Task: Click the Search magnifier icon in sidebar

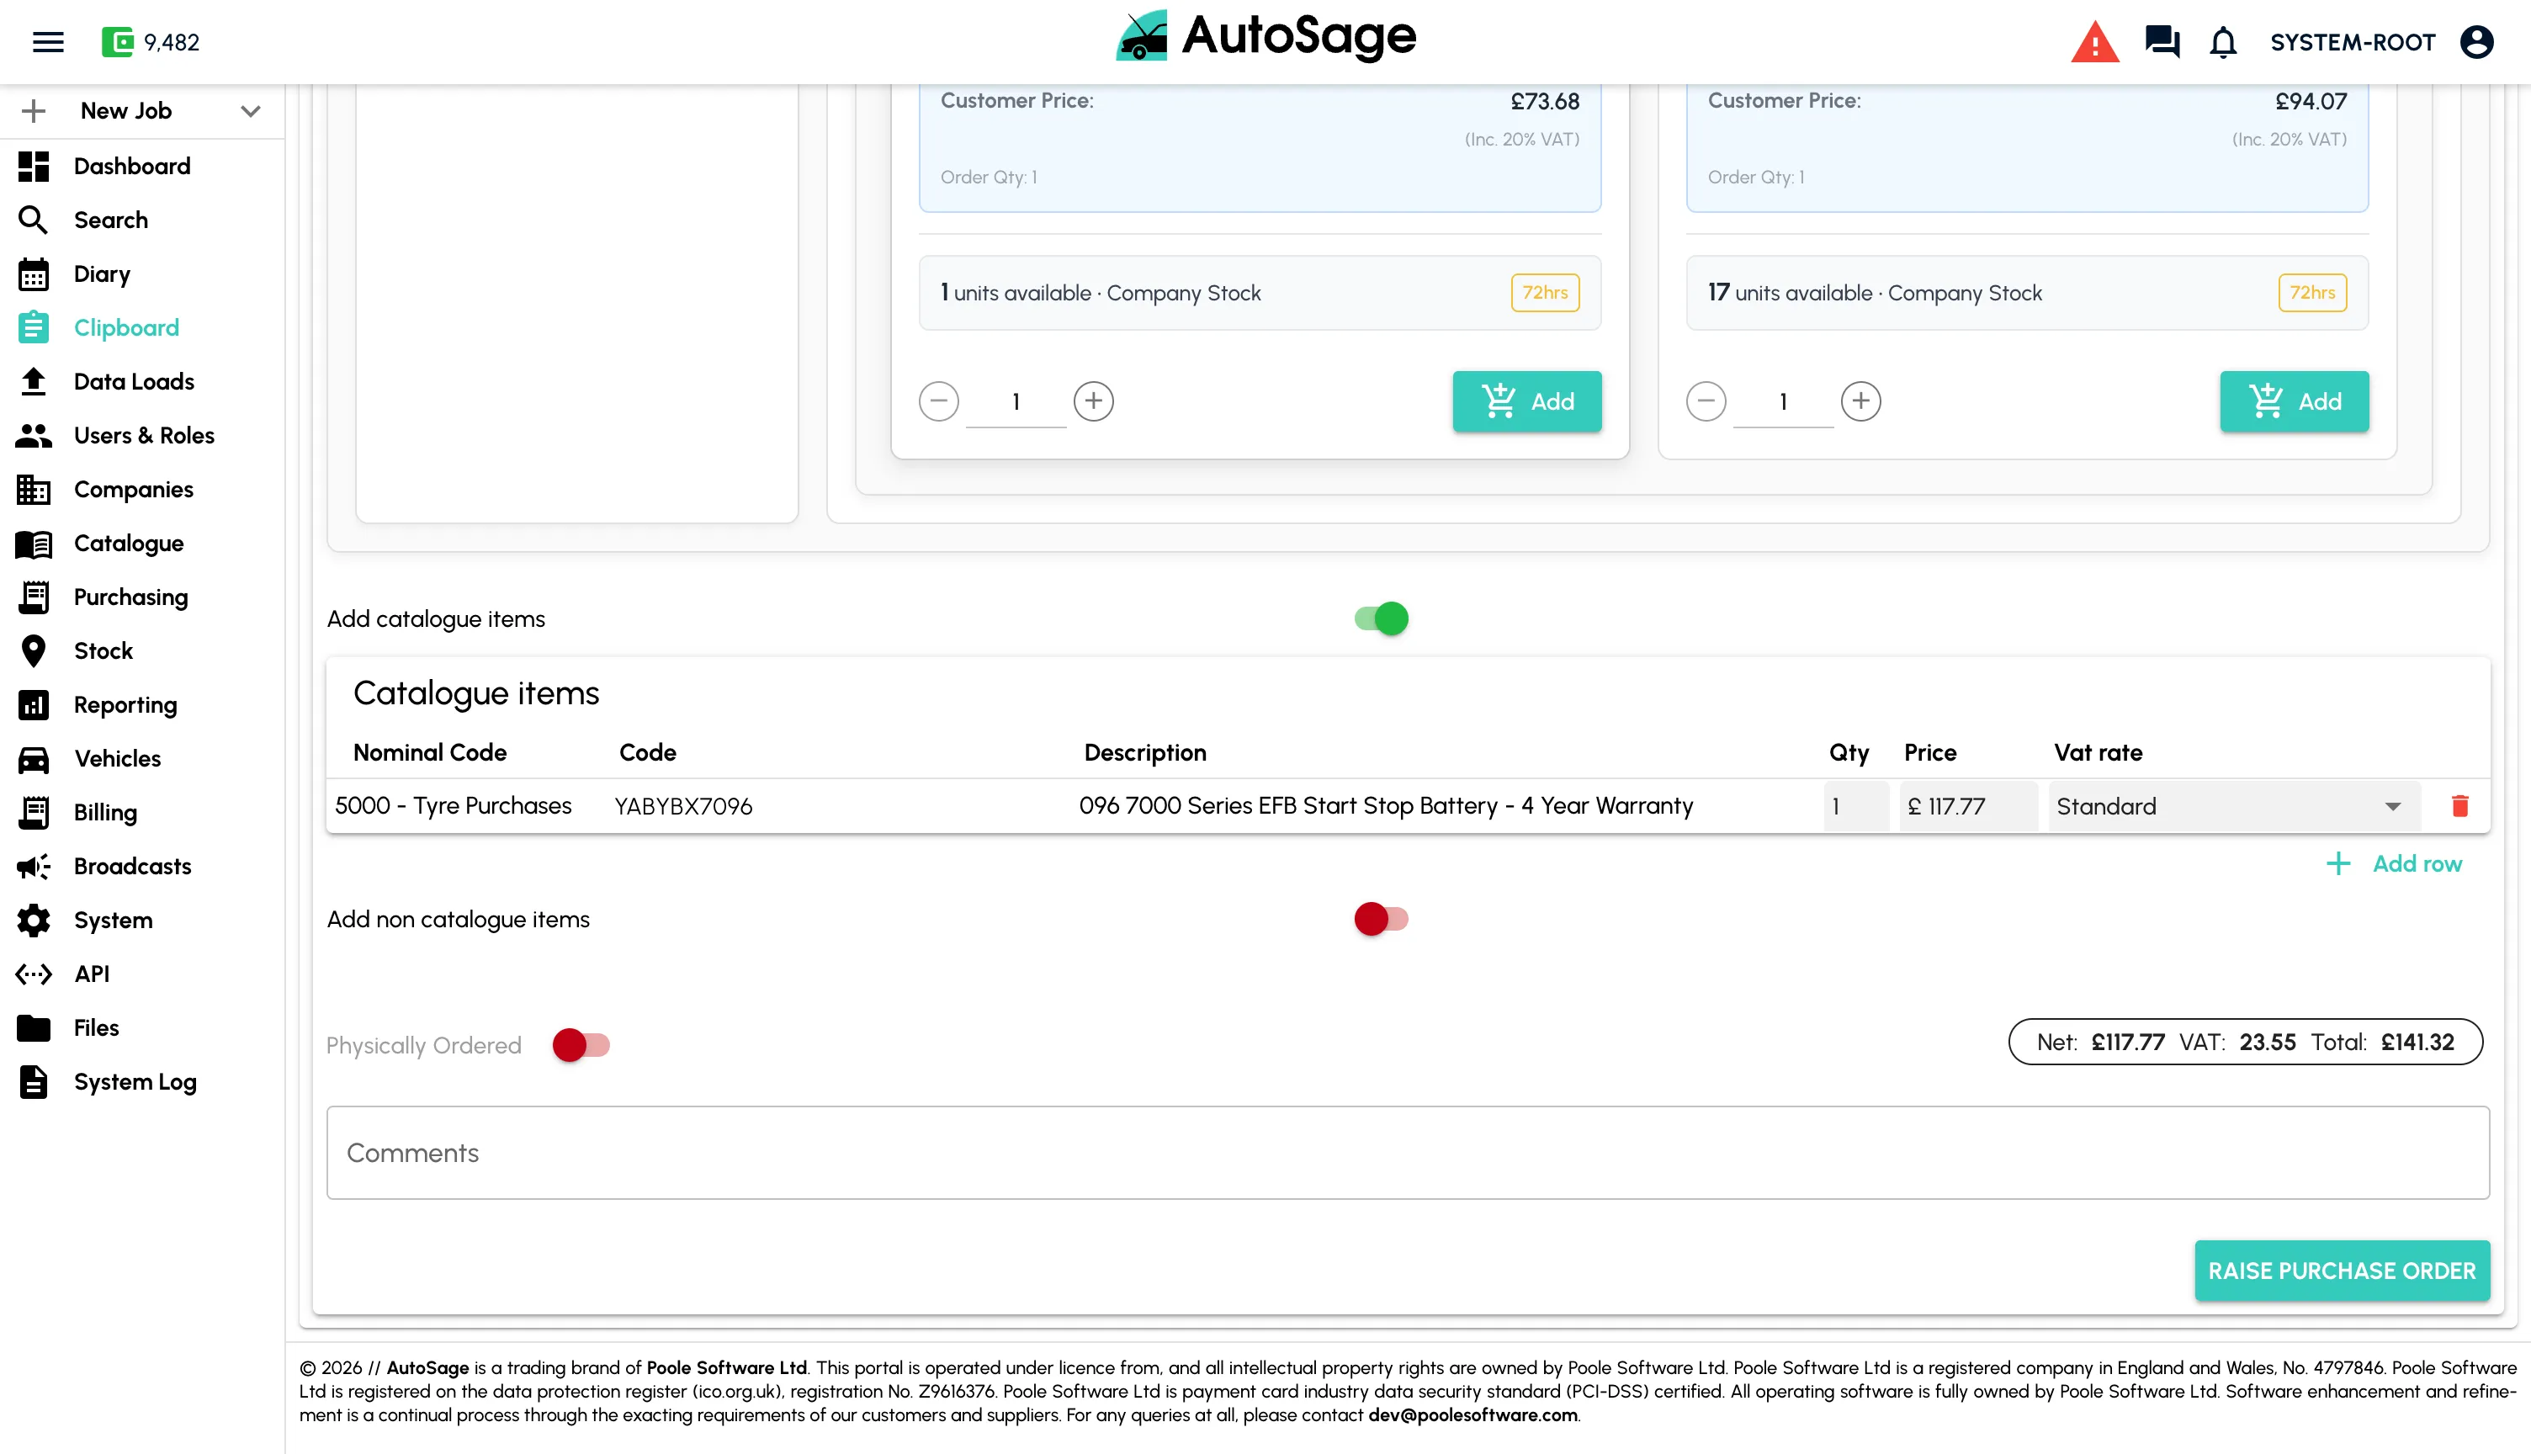Action: [x=33, y=220]
